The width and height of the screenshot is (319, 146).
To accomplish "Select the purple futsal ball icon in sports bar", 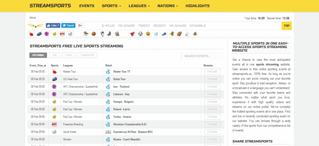I will click(47, 34).
